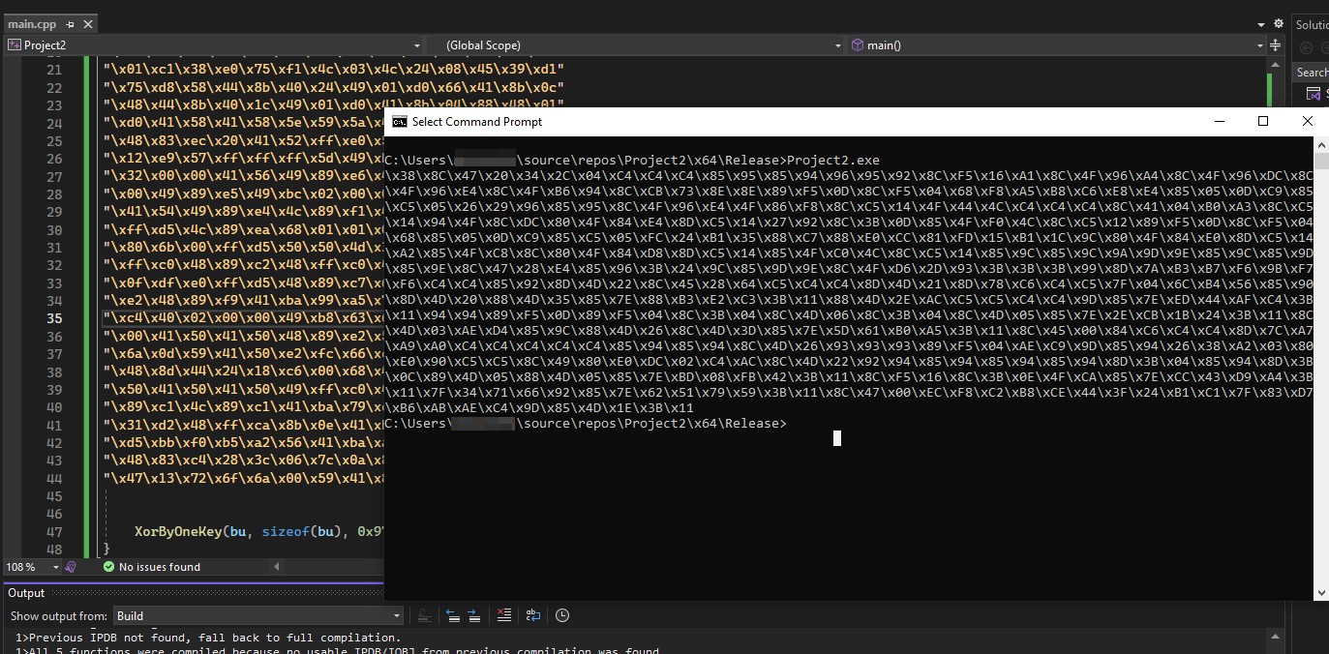Click the back navigation arrow in Solution Explorer
The height and width of the screenshot is (654, 1329).
1307,47
